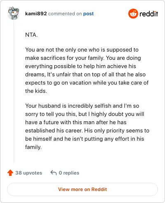Click the reply arrow icon

coord(54,172)
